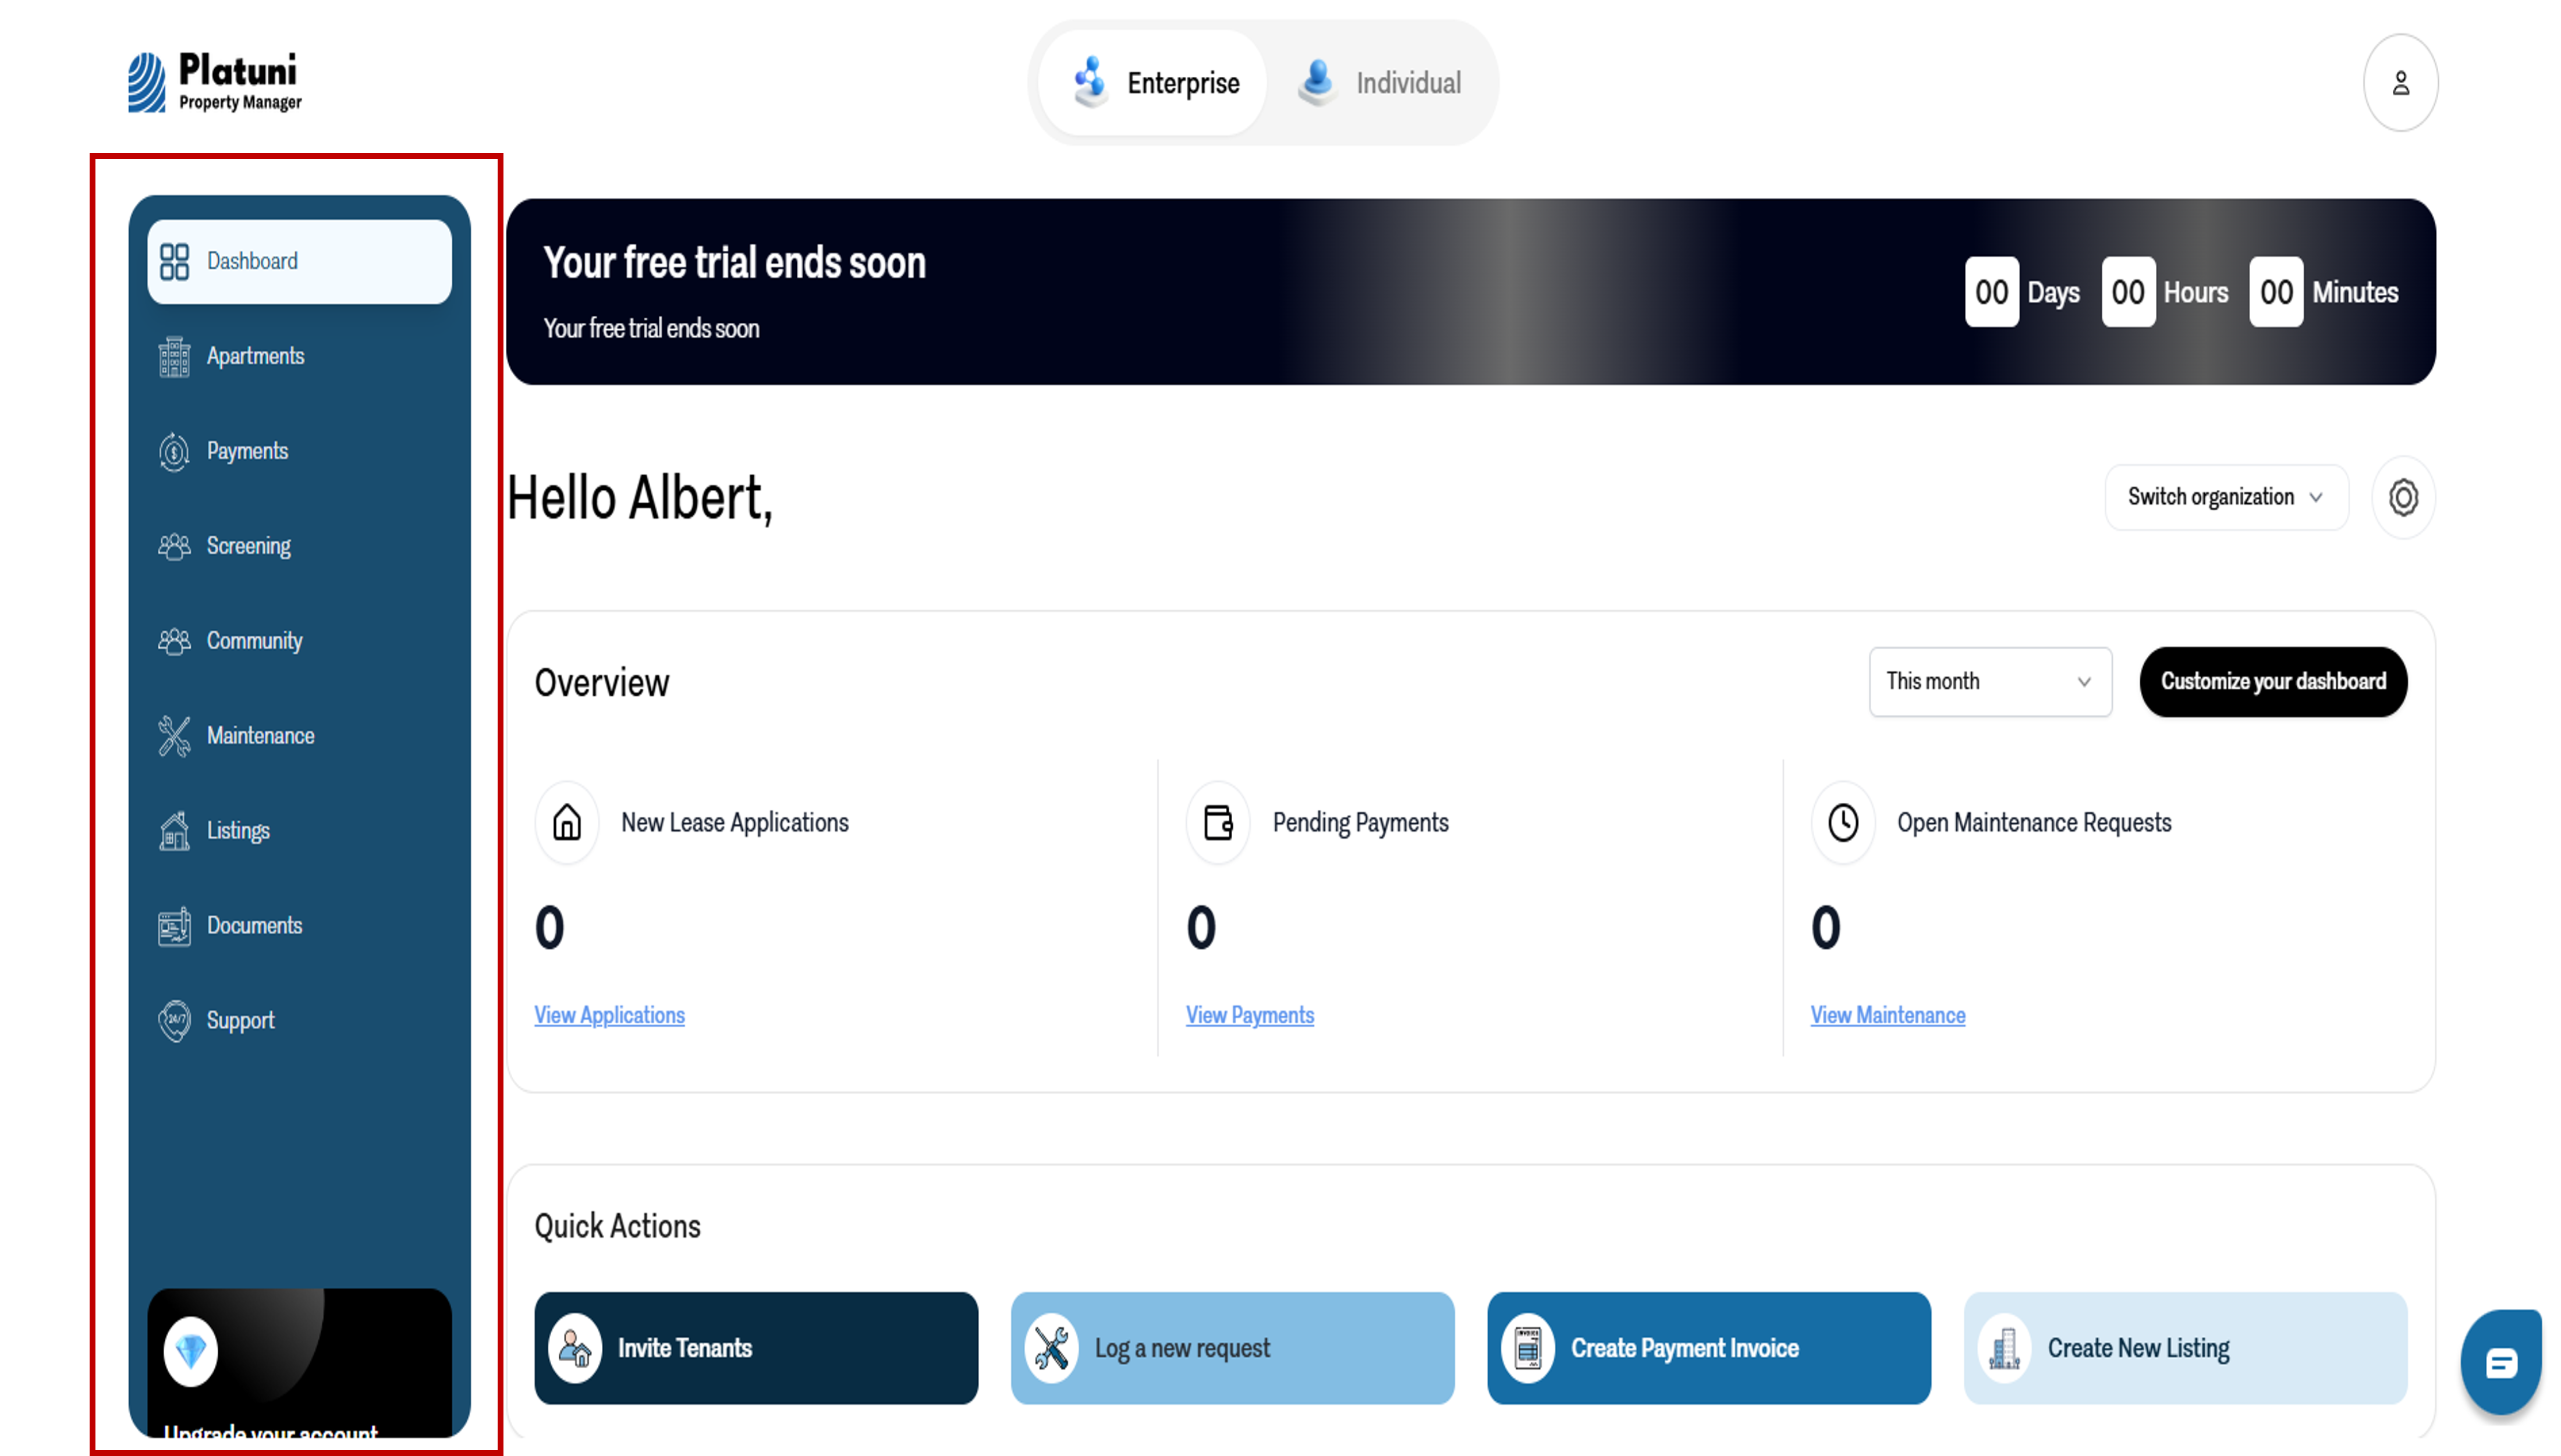Click the Hours countdown box
The width and height of the screenshot is (2561, 1456).
2128,292
